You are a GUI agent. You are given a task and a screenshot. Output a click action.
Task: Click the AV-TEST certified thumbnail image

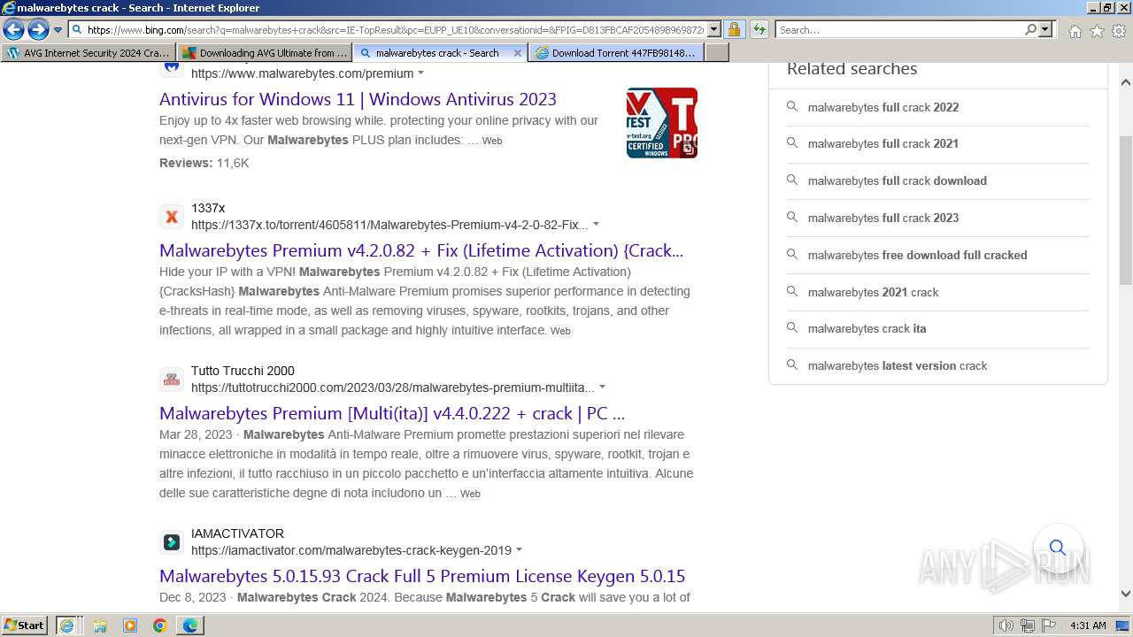pyautogui.click(x=662, y=123)
